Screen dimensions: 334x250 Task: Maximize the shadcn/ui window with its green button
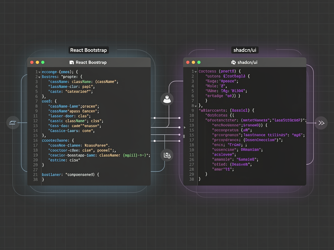tap(199, 62)
